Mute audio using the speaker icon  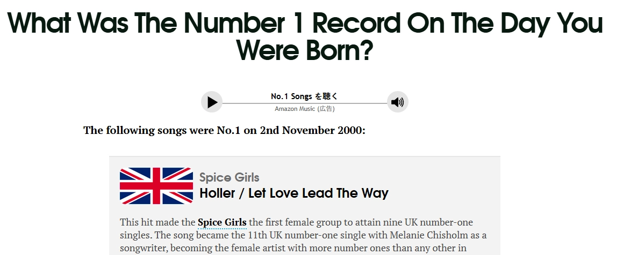pos(397,102)
